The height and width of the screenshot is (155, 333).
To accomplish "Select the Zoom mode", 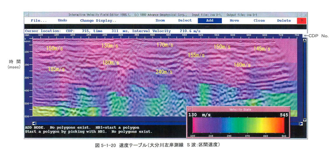I will [x=160, y=20].
